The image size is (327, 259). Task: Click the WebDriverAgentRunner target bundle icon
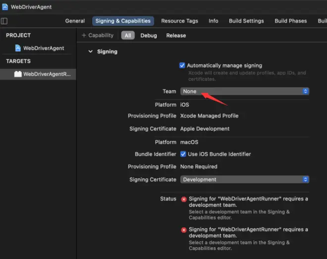coord(18,74)
